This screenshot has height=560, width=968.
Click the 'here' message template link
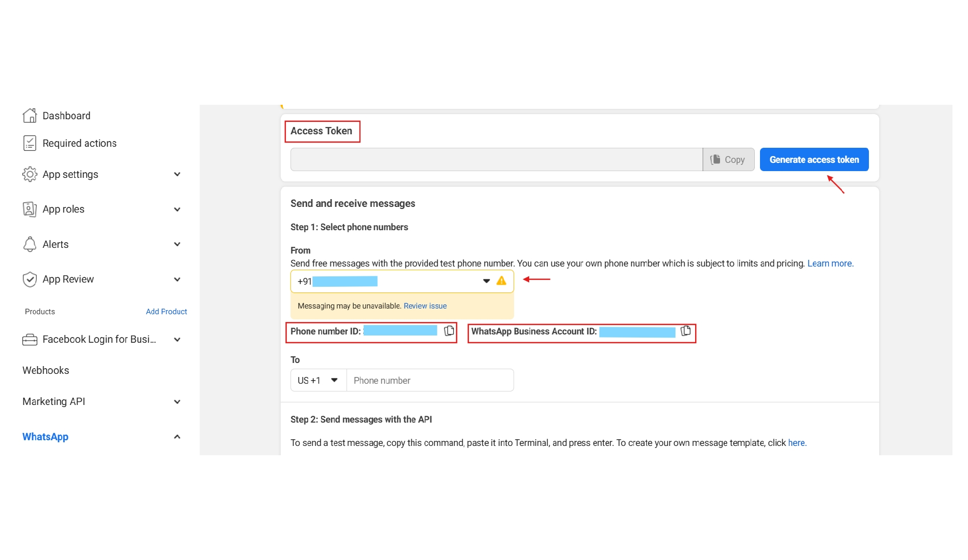pyautogui.click(x=797, y=443)
